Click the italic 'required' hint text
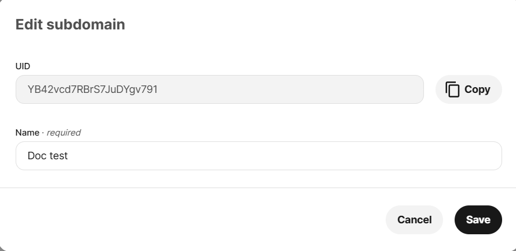The height and width of the screenshot is (251, 516). tap(64, 132)
